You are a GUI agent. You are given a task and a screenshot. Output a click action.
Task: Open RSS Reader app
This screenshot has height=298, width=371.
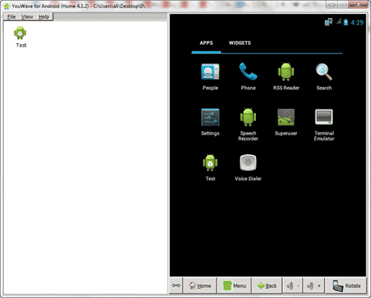[x=286, y=77]
